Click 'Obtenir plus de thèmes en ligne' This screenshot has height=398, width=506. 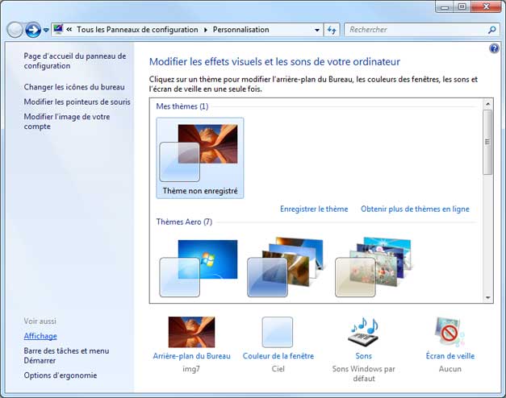coord(415,209)
